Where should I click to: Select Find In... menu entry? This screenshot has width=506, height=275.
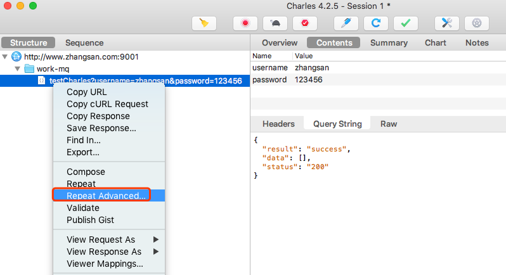(x=109, y=140)
